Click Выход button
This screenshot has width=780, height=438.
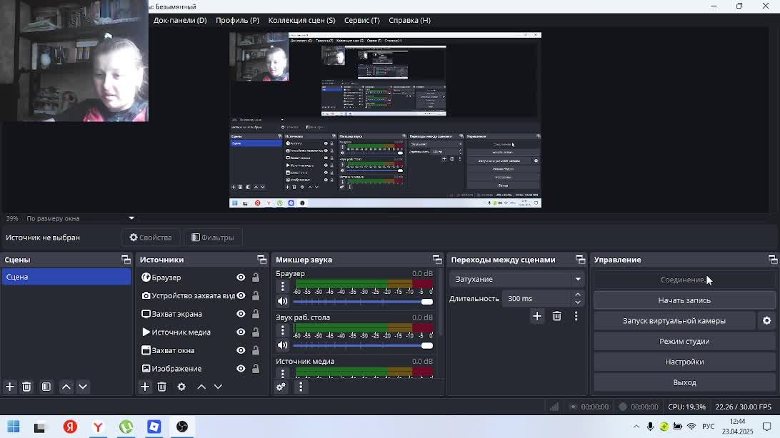point(684,382)
